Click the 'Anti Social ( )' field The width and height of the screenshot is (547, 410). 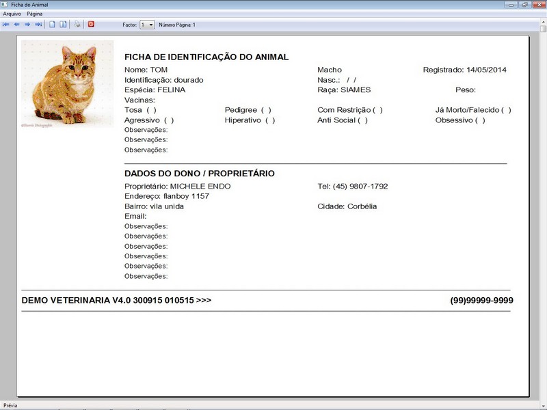pyautogui.click(x=343, y=120)
